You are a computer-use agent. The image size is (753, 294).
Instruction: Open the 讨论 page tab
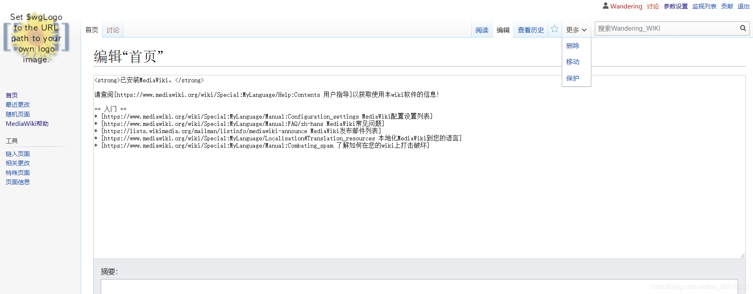coord(113,30)
